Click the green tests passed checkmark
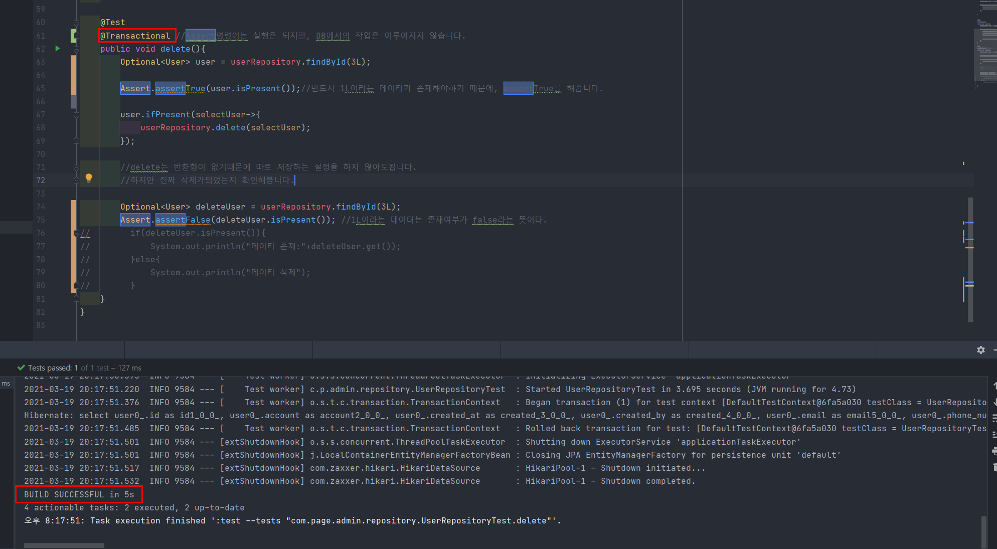 pos(21,368)
